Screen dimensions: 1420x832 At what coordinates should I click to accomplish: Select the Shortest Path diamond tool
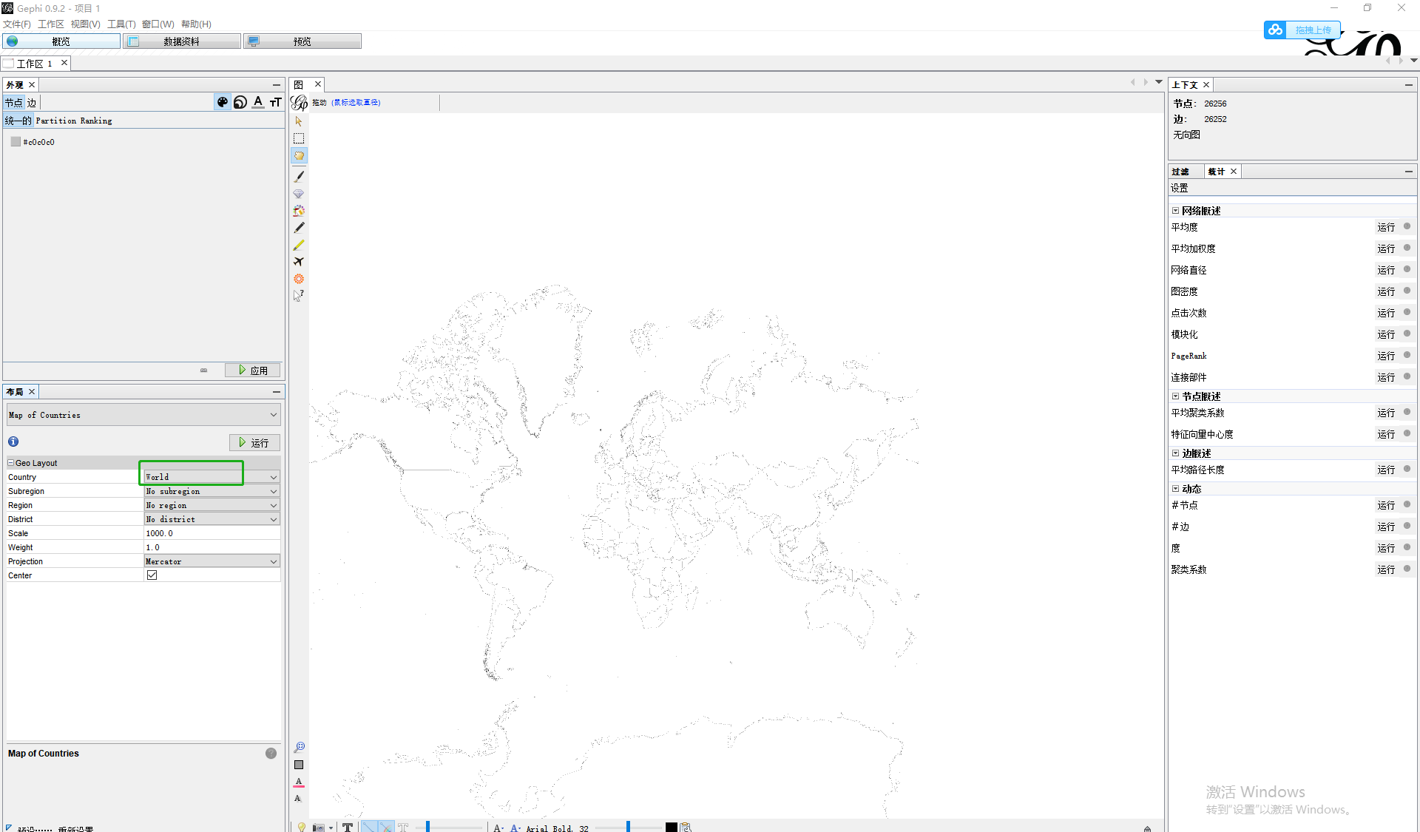pyautogui.click(x=299, y=194)
